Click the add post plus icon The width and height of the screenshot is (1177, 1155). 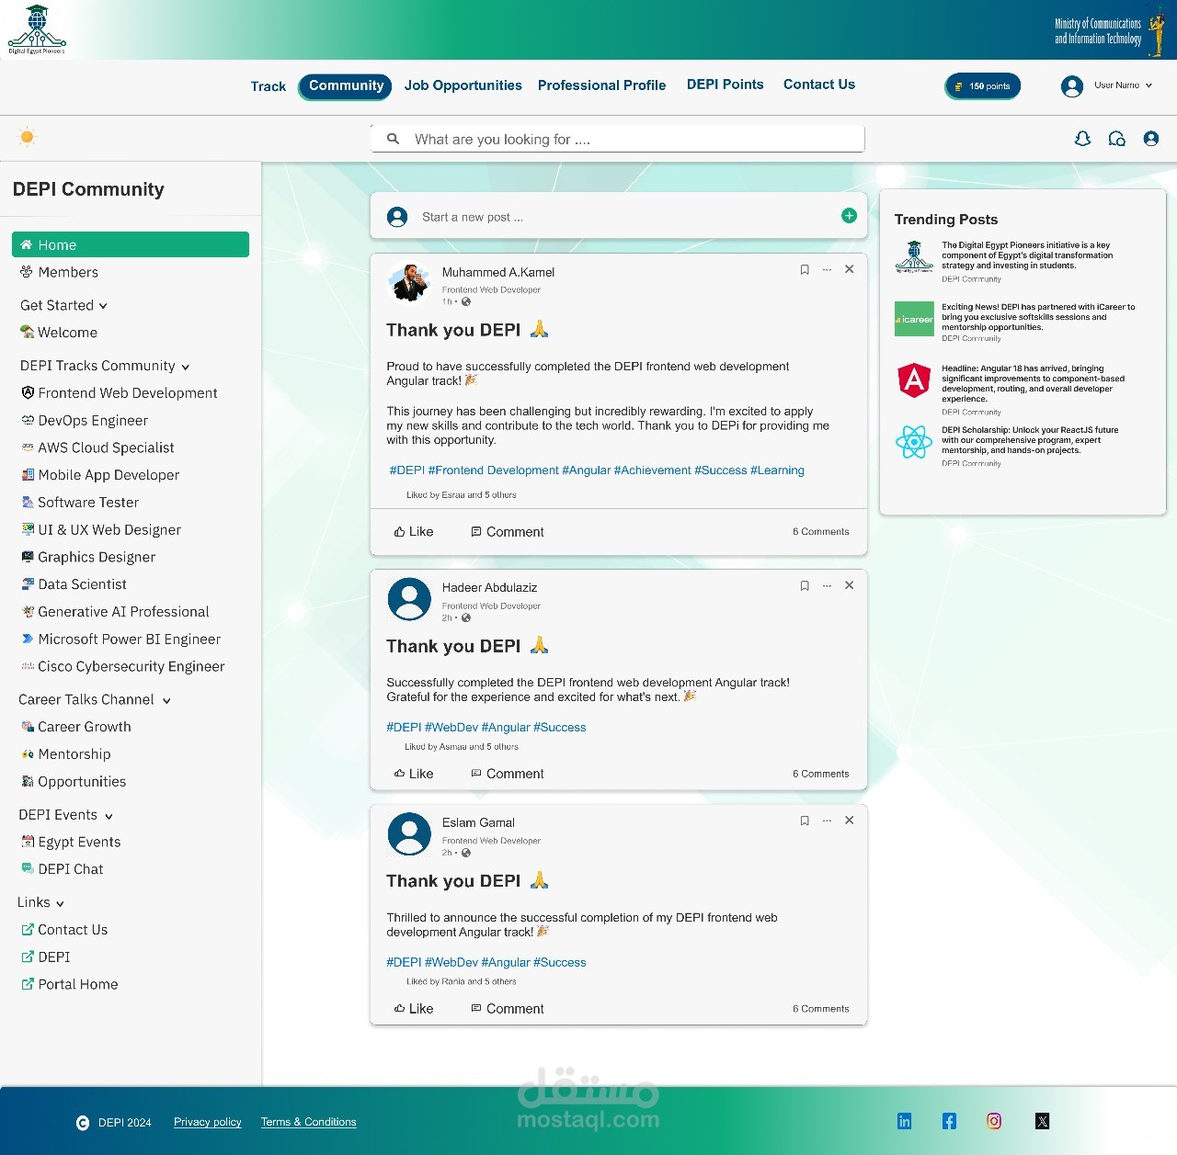click(x=849, y=216)
